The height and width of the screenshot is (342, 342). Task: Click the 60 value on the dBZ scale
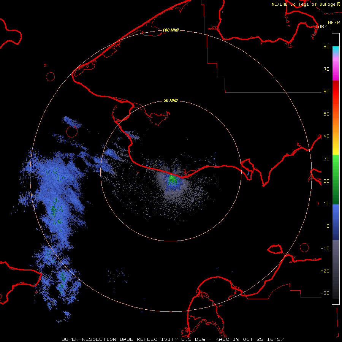tap(326, 92)
